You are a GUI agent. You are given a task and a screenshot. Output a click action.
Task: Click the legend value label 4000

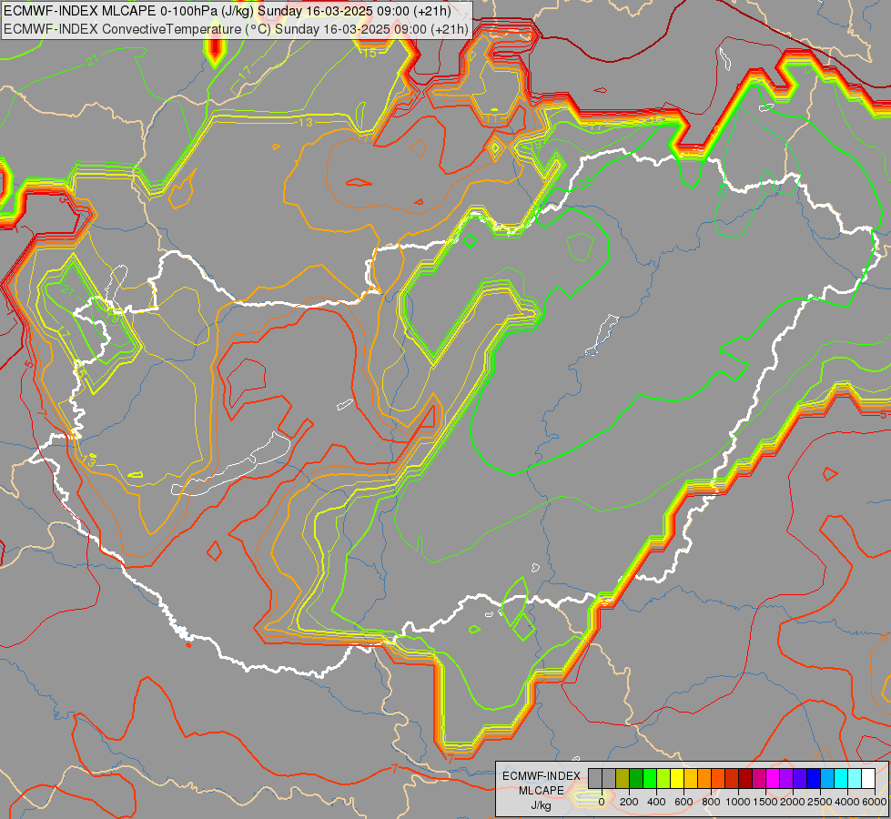847,802
